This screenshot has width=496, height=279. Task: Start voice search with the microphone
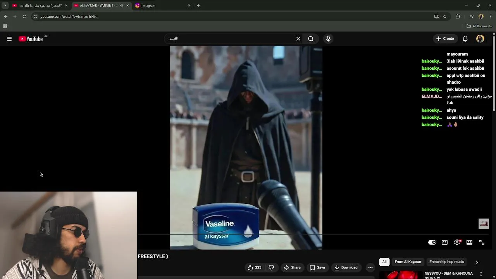328,39
